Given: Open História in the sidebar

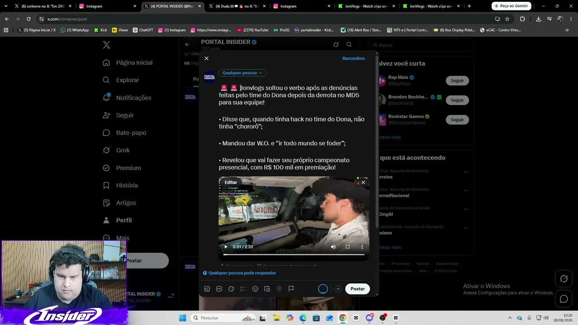Looking at the screenshot, I should pos(120,185).
